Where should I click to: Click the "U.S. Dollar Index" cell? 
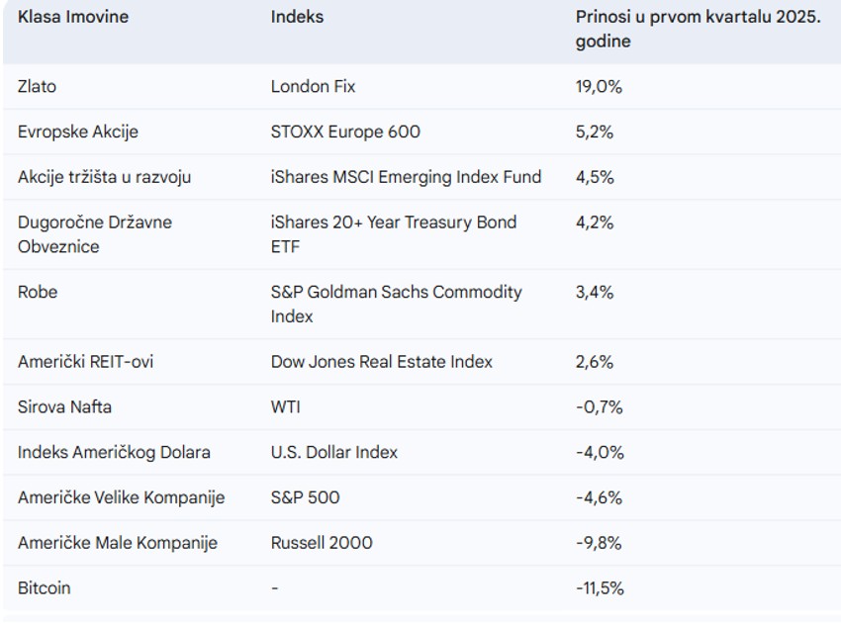click(333, 453)
